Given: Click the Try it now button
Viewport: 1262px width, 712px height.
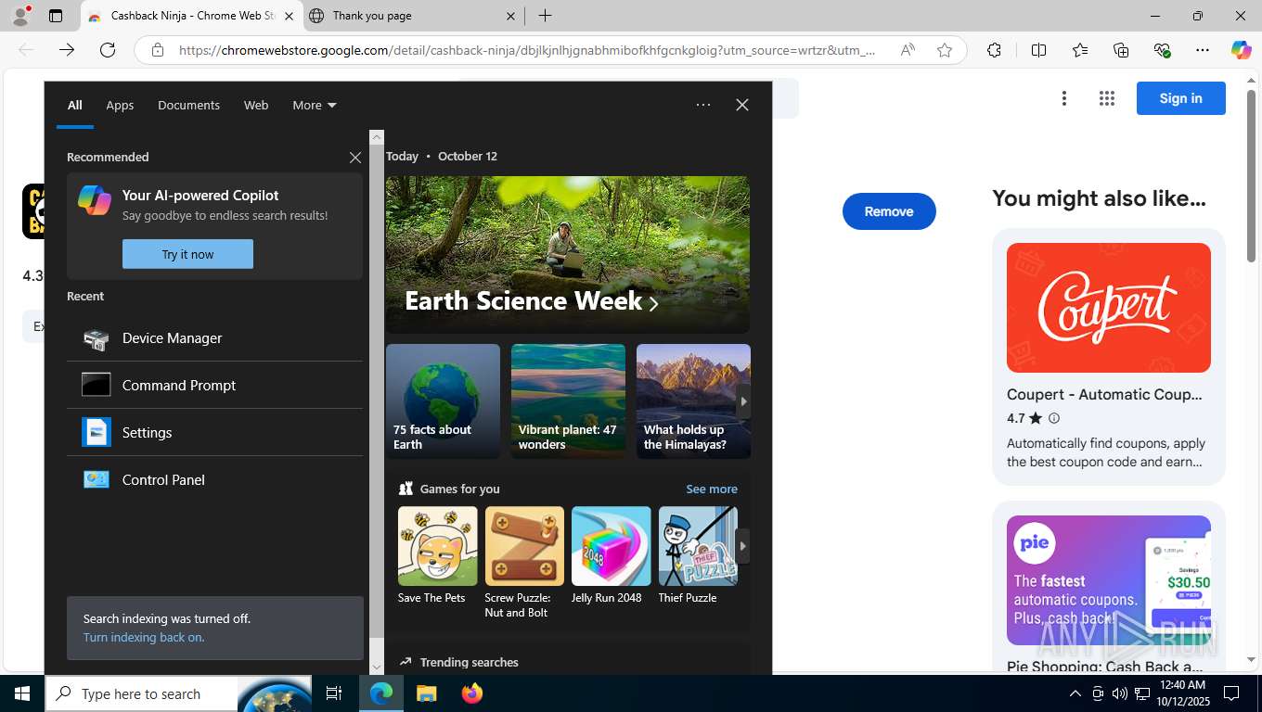Looking at the screenshot, I should click(187, 254).
